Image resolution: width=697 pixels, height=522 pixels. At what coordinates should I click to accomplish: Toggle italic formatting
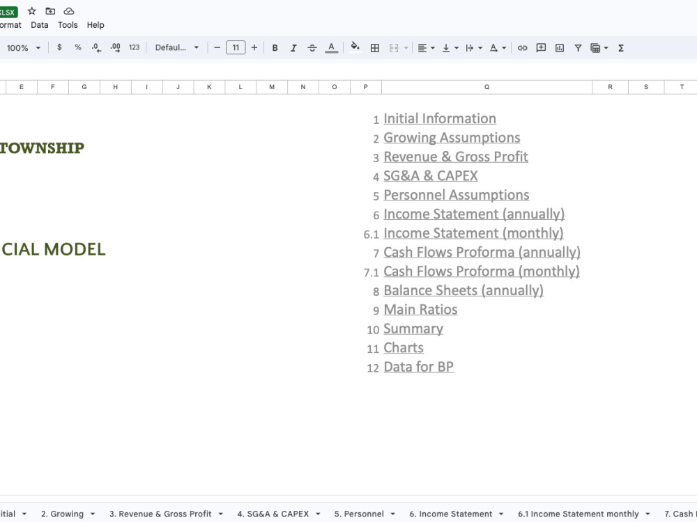pyautogui.click(x=293, y=48)
